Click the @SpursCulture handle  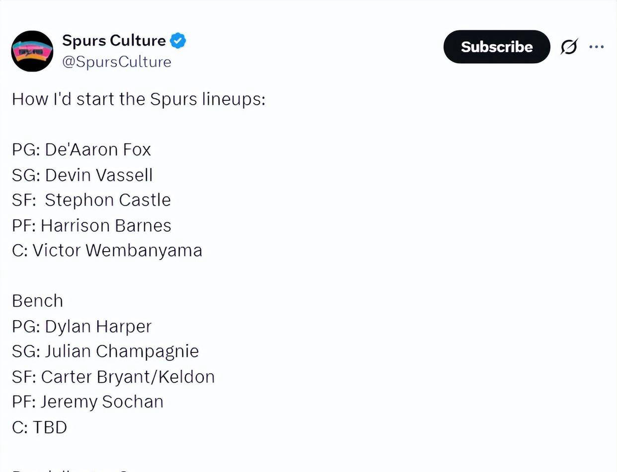click(117, 62)
